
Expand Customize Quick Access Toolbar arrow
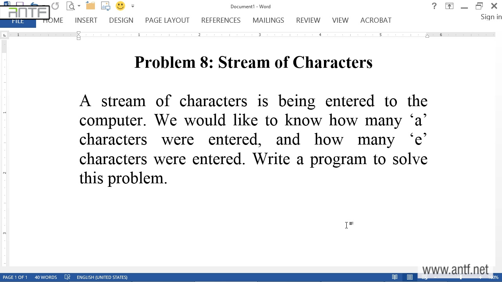(x=133, y=6)
